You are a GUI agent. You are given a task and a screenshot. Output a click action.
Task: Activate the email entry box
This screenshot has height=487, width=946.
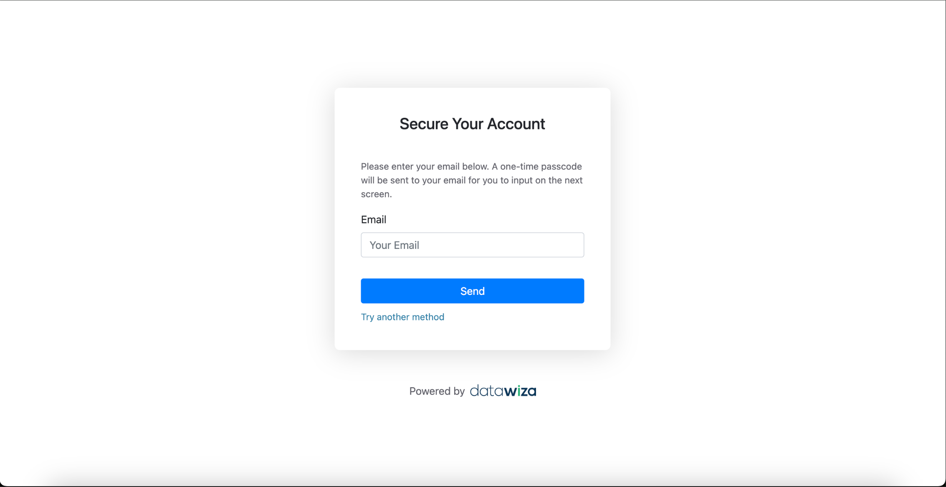pyautogui.click(x=472, y=245)
